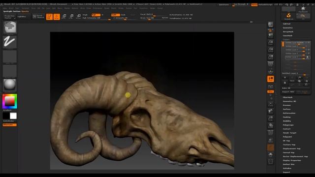Adjust the Z Intensity slider

tap(125, 18)
